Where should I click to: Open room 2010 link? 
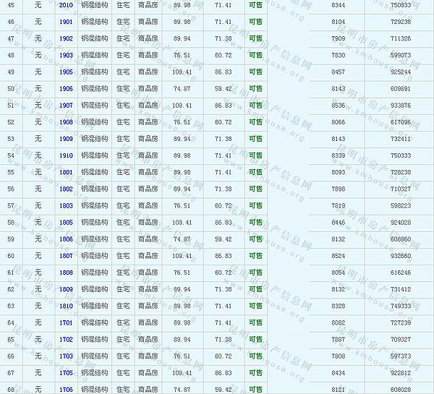66,5
